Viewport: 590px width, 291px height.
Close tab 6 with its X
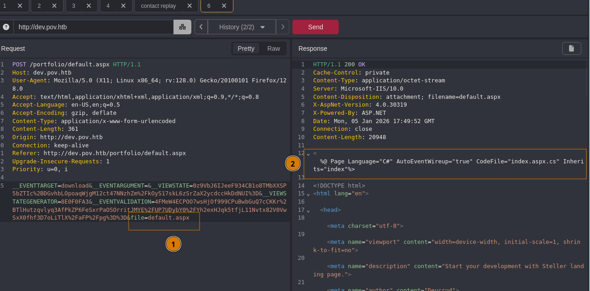coord(224,6)
